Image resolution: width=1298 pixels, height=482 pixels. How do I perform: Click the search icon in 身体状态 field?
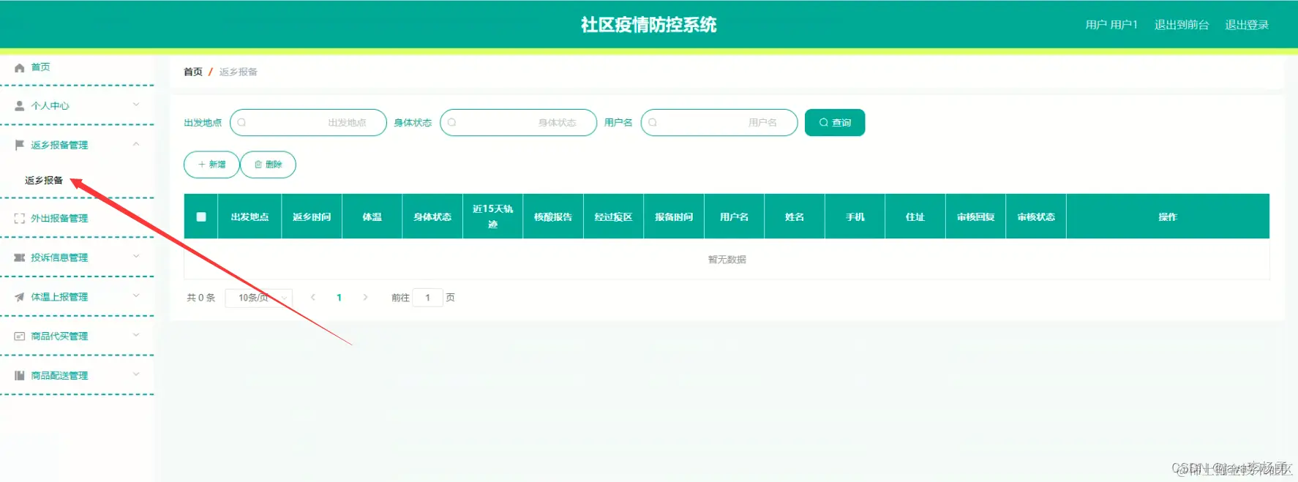[451, 122]
